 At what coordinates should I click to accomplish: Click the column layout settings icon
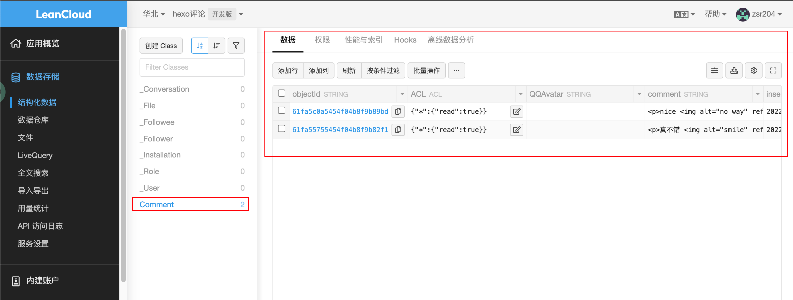tap(715, 71)
